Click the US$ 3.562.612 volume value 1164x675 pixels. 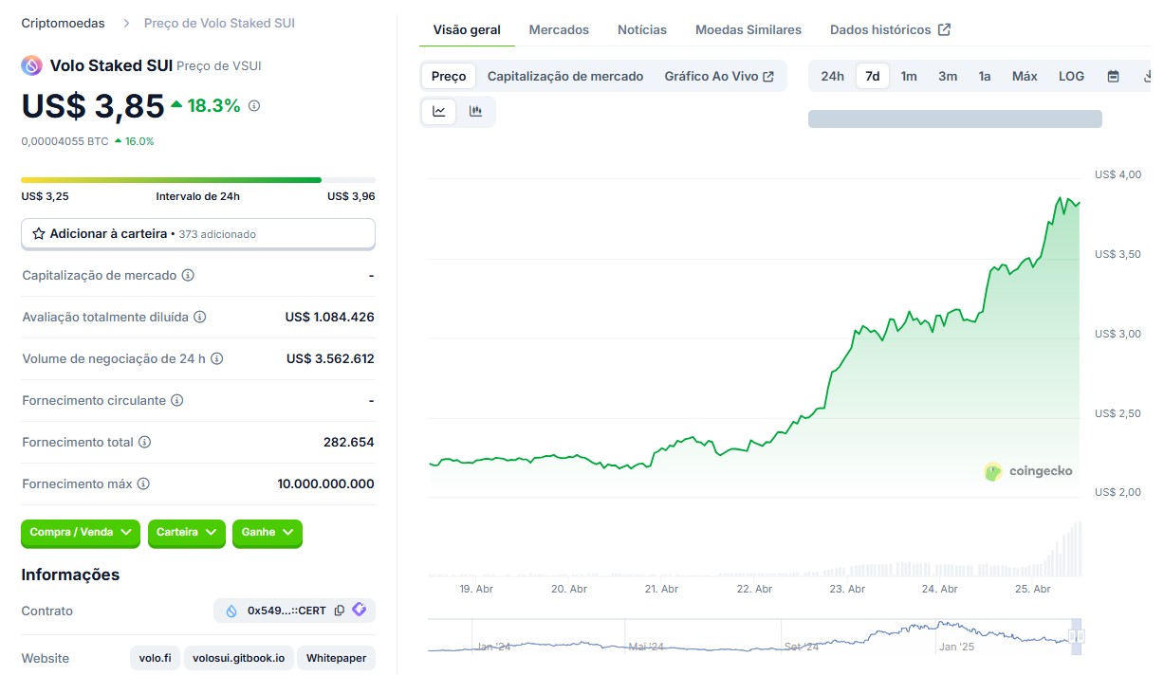[330, 358]
